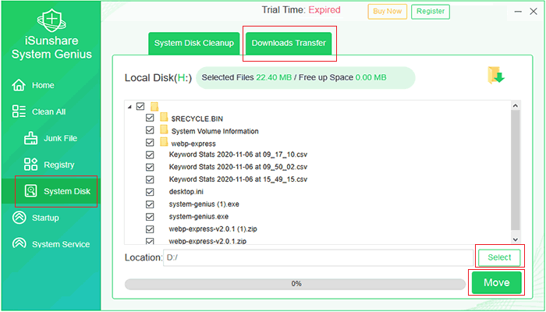Click the root folder icon in tree
546x312 pixels.
(x=154, y=106)
